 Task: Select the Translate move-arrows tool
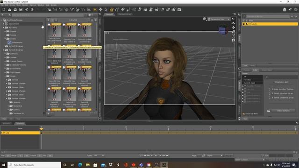[122, 9]
